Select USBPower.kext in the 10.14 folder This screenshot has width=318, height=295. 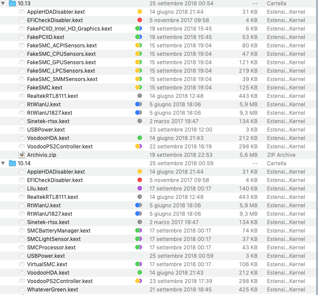(x=46, y=256)
